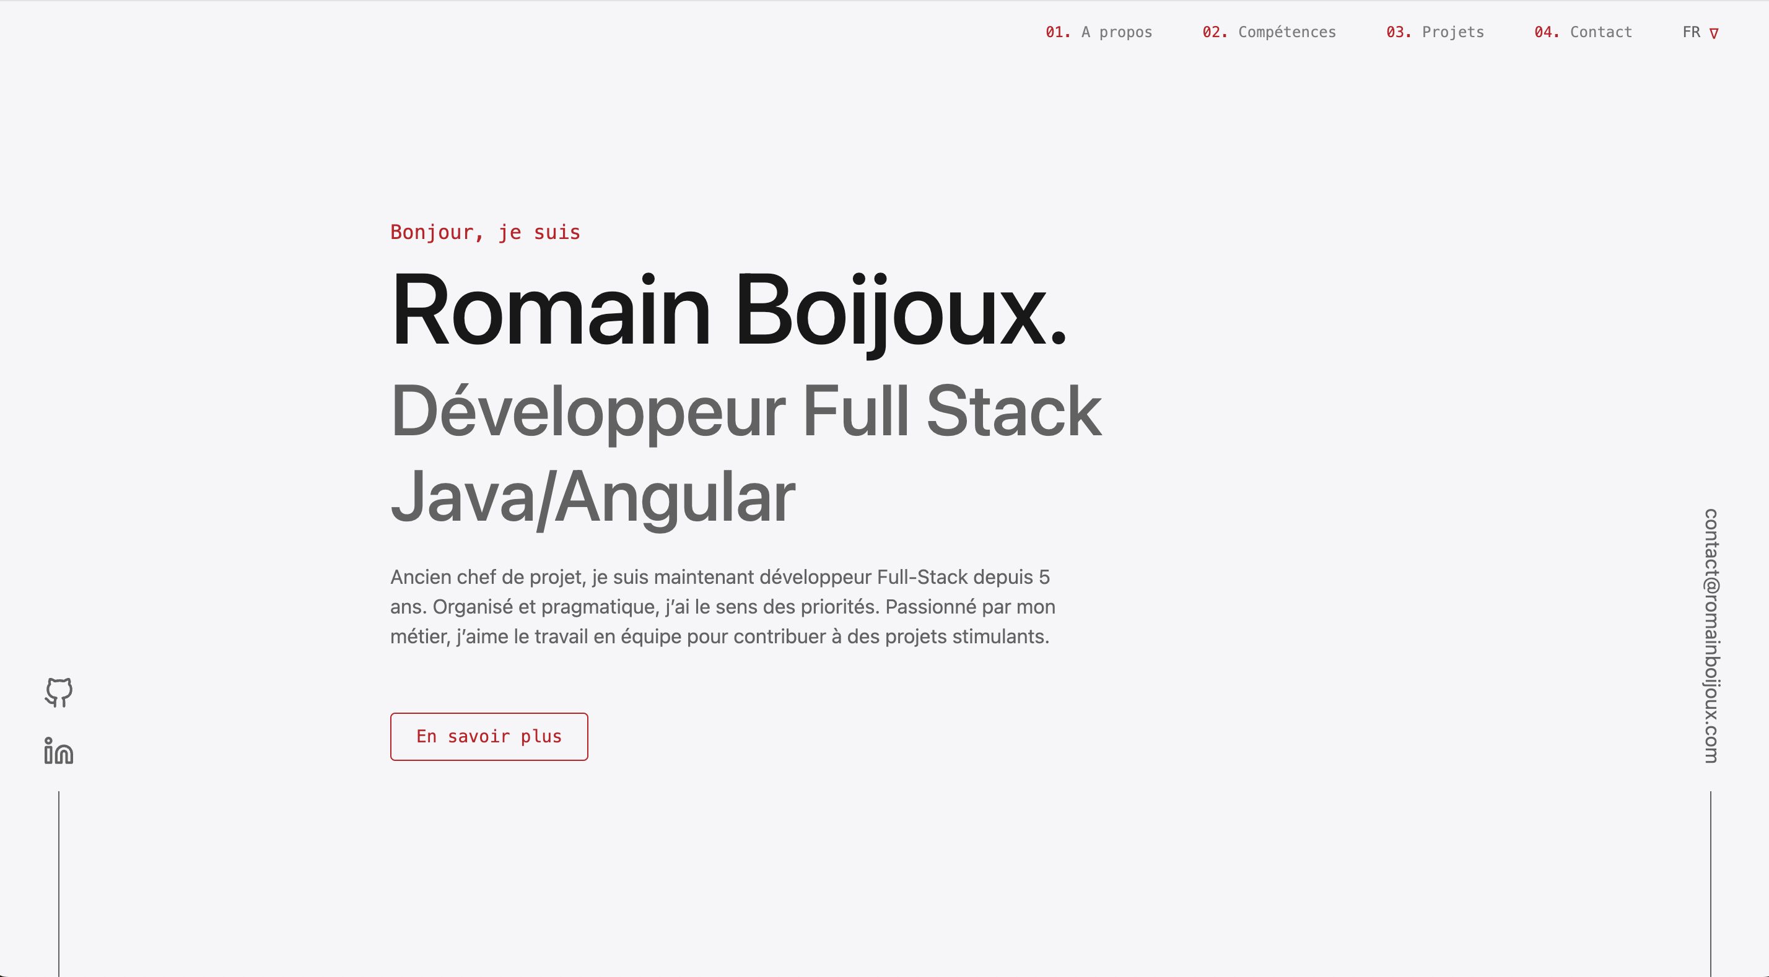Screen dimensions: 1769x977
Task: Navigate to Compétences section
Action: pyautogui.click(x=1286, y=32)
